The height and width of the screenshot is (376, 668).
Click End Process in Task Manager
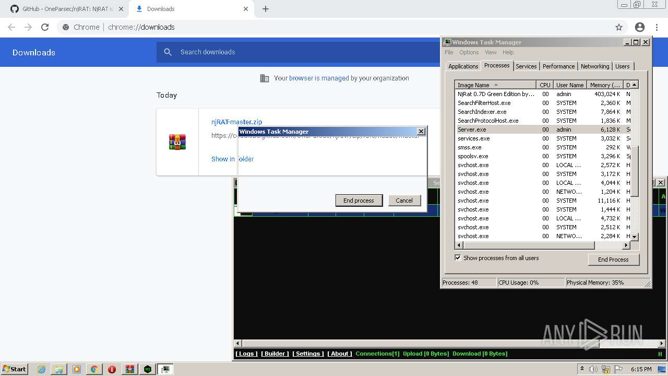pos(613,260)
